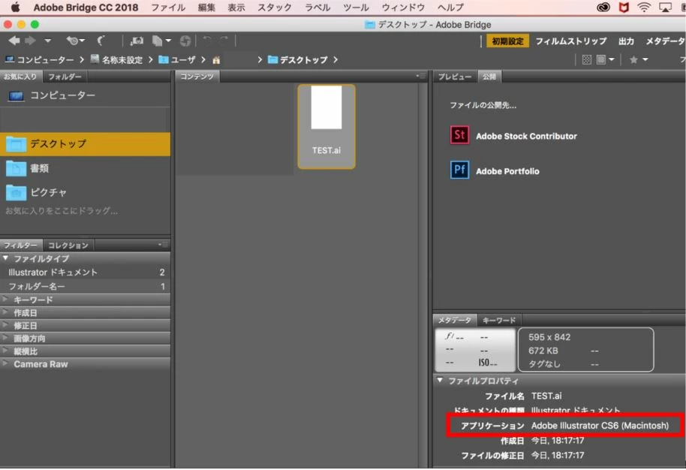Click the Content panel vertical scrollbar

[x=423, y=275]
